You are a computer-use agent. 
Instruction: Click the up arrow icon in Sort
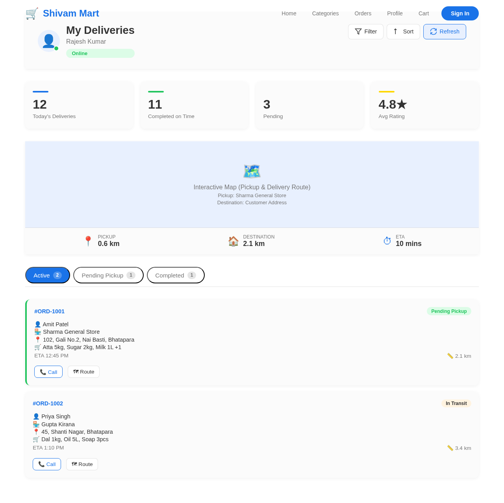pyautogui.click(x=395, y=31)
